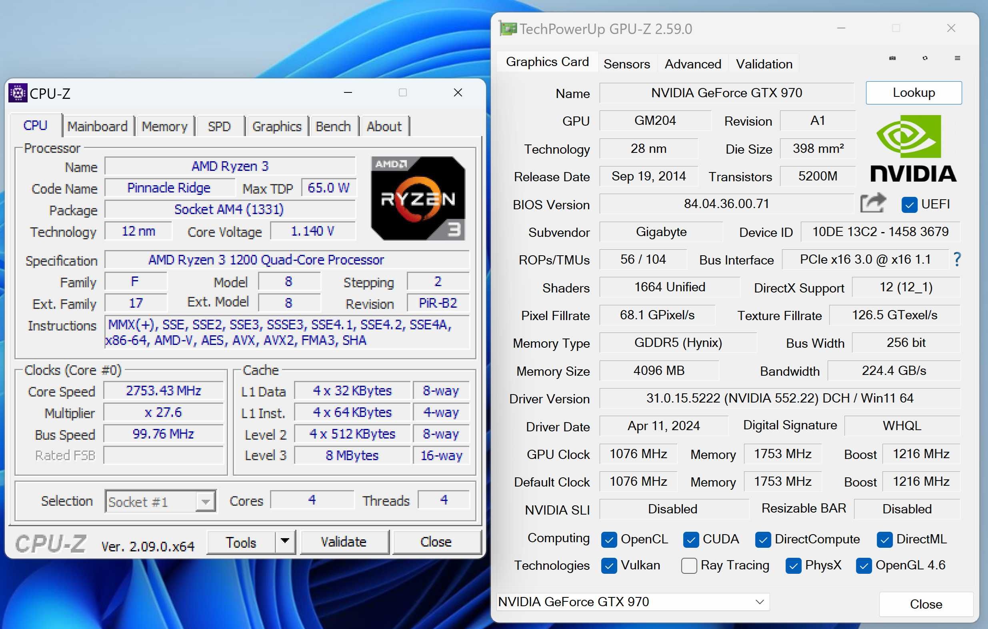Click the Subvendor Gigabyte value
Viewport: 988px width, 629px height.
click(x=661, y=231)
